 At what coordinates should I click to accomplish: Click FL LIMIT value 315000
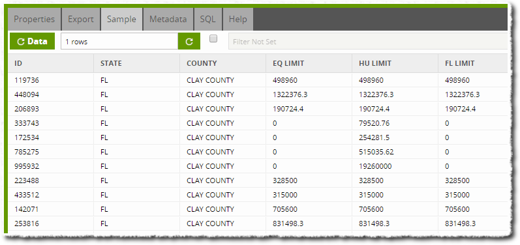click(457, 195)
